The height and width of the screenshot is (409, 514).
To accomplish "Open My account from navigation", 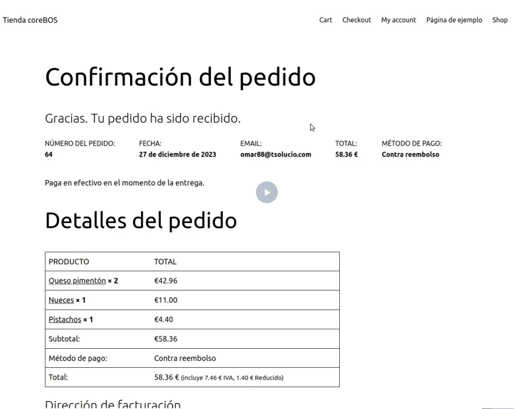I will [x=398, y=20].
